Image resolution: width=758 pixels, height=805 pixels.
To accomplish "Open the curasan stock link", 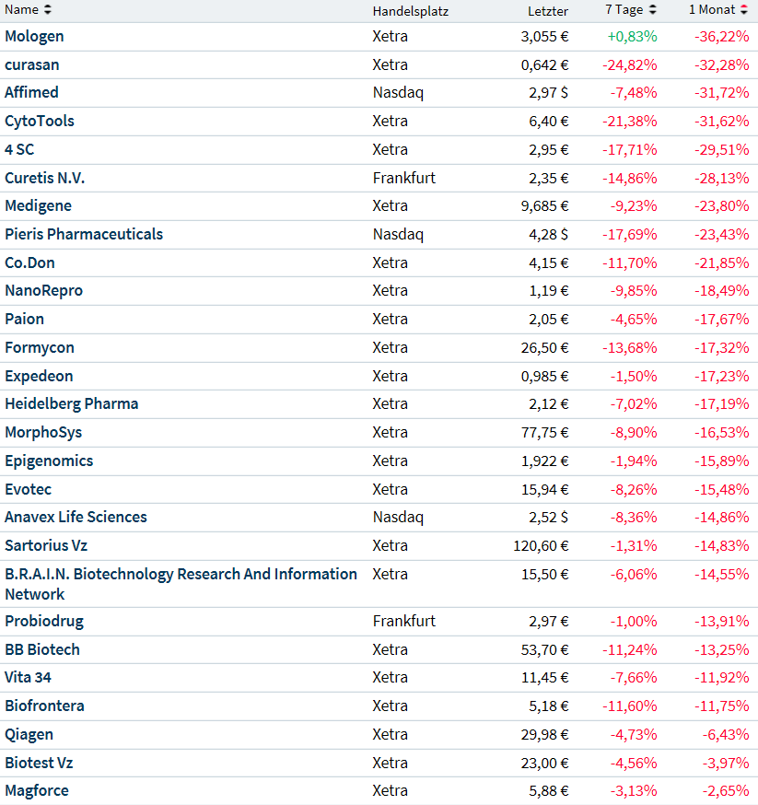I will pos(32,64).
